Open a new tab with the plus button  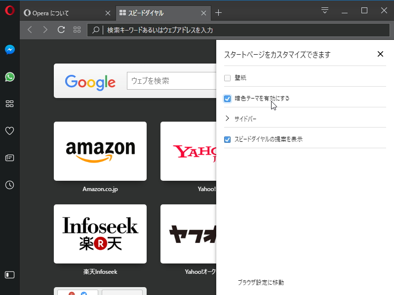pyautogui.click(x=218, y=13)
